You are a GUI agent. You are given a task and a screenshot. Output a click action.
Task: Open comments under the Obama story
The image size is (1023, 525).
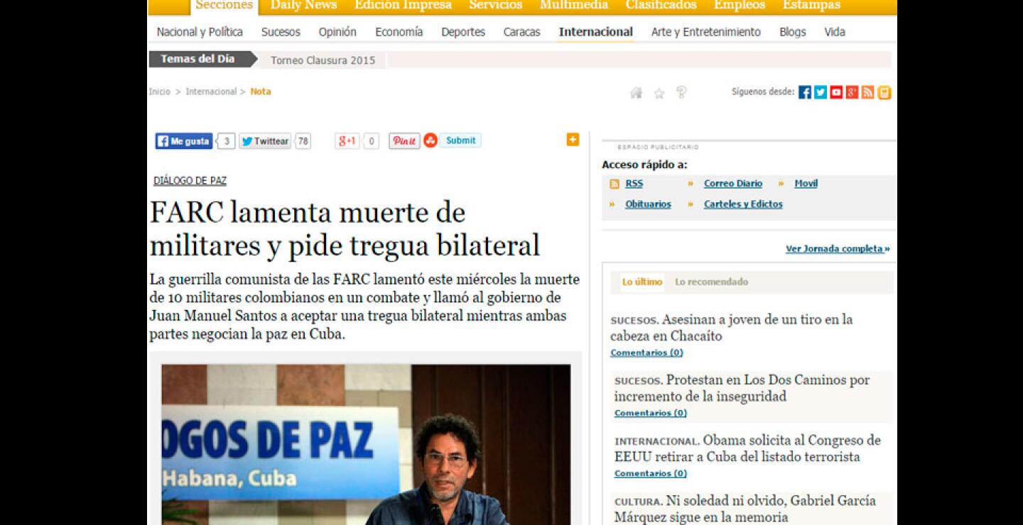pyautogui.click(x=651, y=473)
